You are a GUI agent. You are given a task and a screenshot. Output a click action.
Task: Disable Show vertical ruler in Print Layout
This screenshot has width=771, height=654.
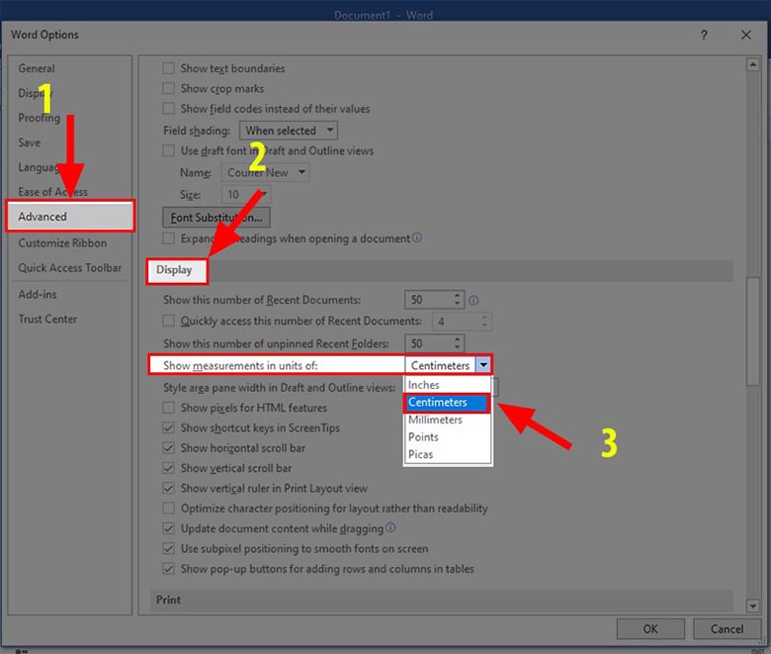coord(170,489)
